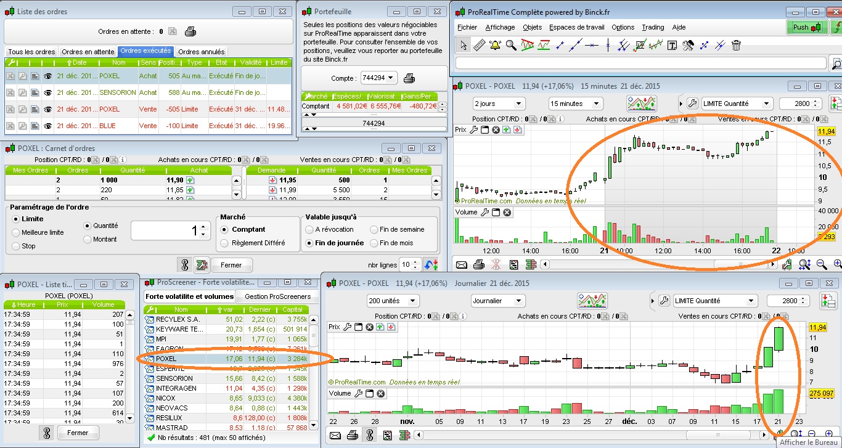The width and height of the screenshot is (842, 448).
Task: Open the '2 jours' period dropdown
Action: pyautogui.click(x=498, y=104)
